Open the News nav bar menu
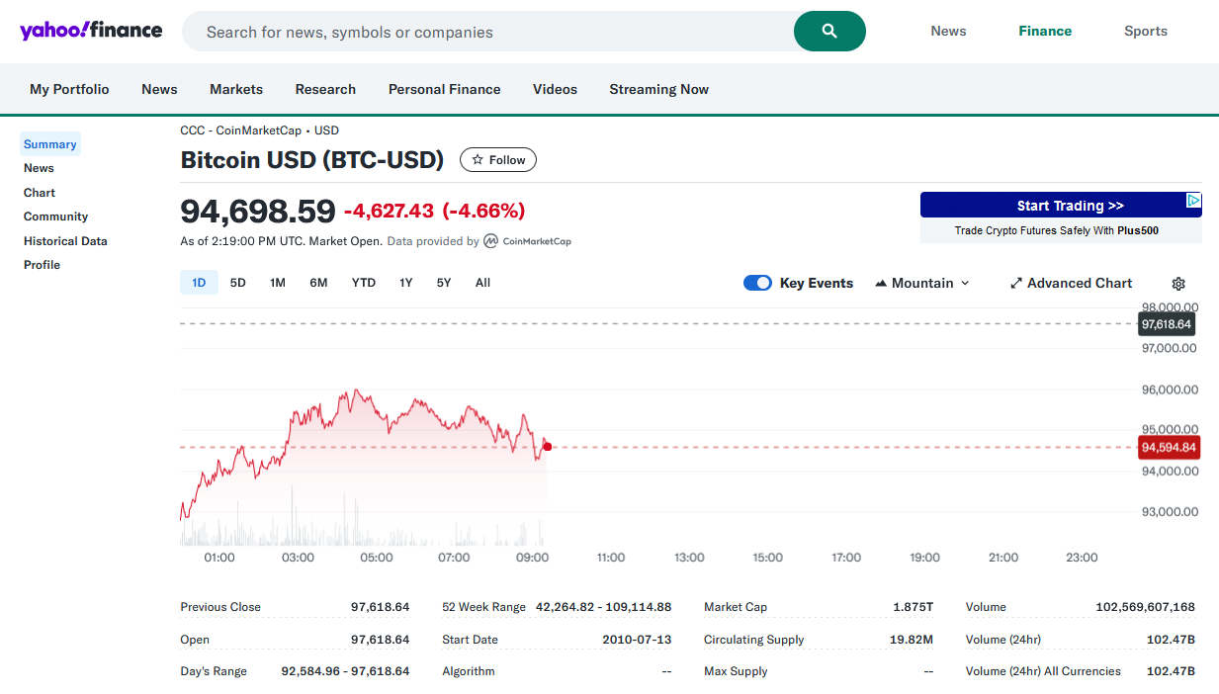This screenshot has width=1219, height=694. (x=159, y=89)
